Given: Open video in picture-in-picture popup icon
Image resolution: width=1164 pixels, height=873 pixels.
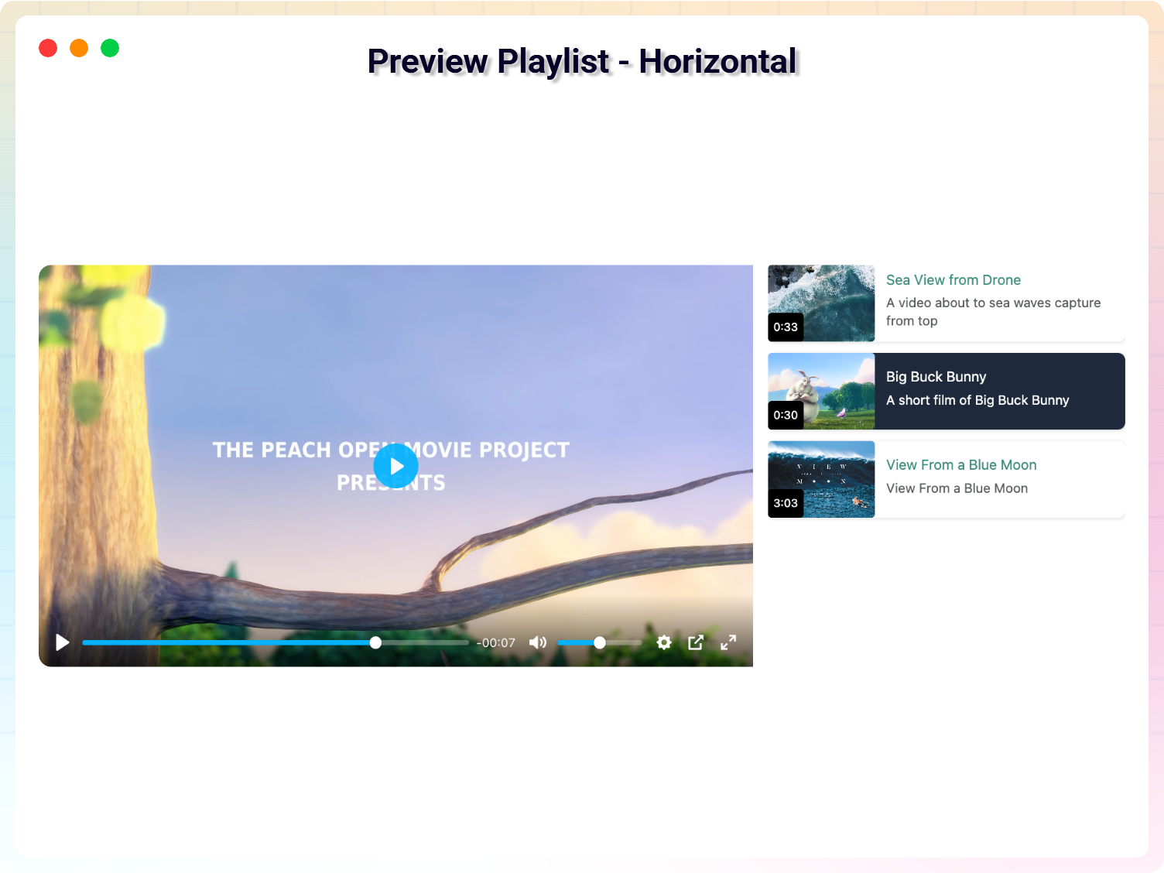Looking at the screenshot, I should click(x=696, y=642).
